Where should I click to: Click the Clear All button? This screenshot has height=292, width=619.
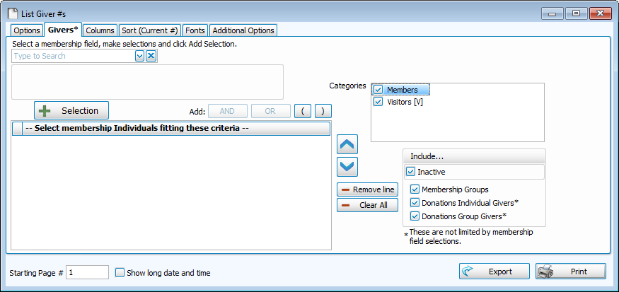pos(368,205)
